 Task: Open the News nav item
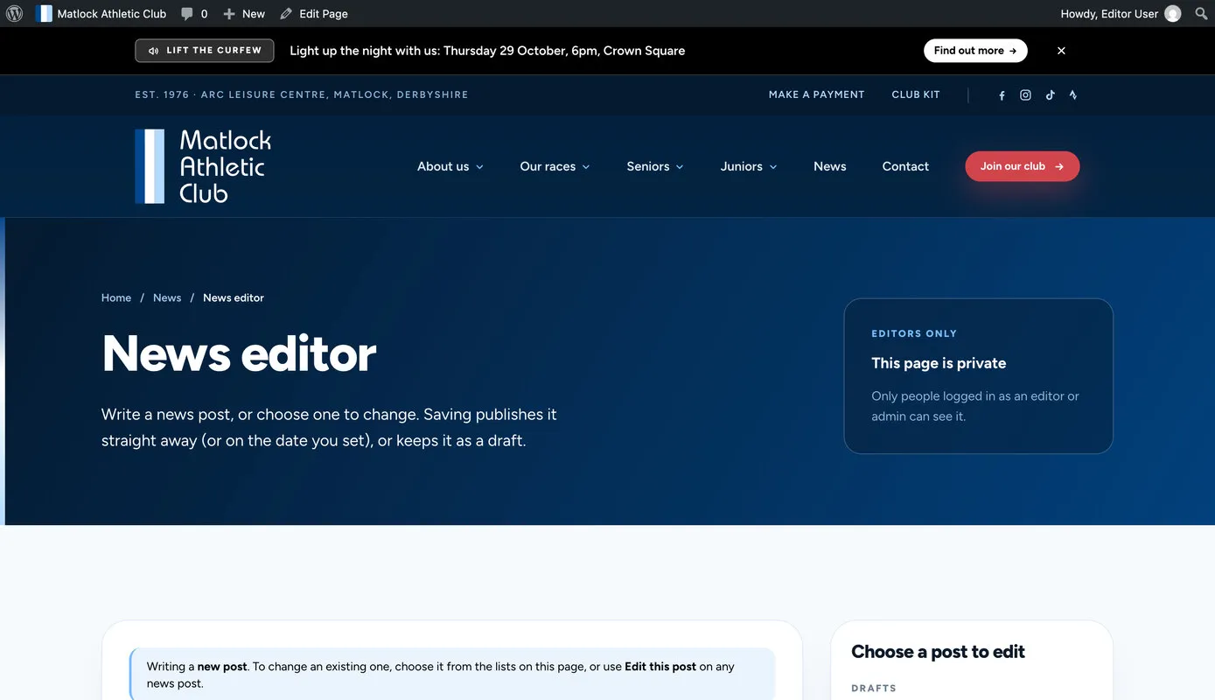tap(829, 166)
